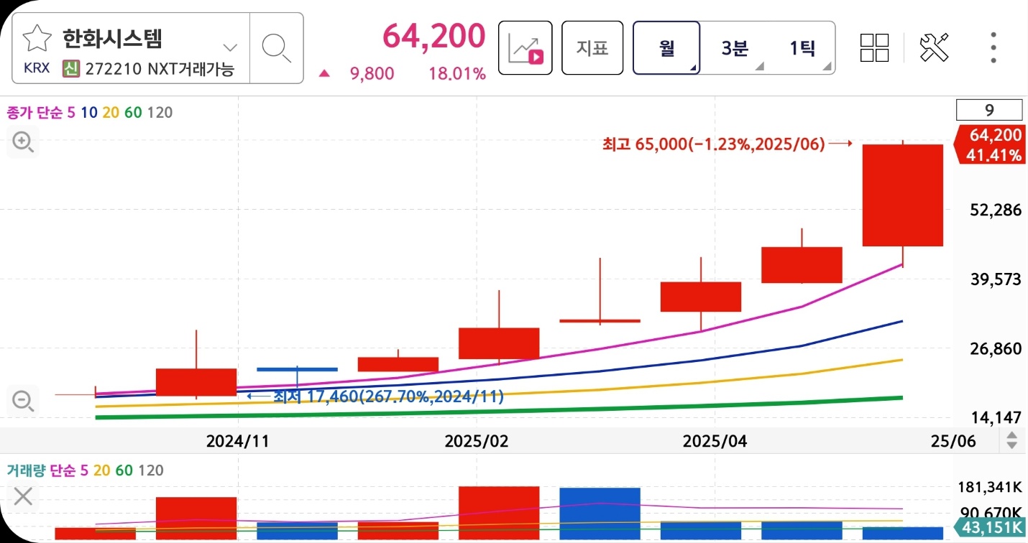1028x543 pixels.
Task: Select the 10 moving average label
Action: [x=88, y=112]
